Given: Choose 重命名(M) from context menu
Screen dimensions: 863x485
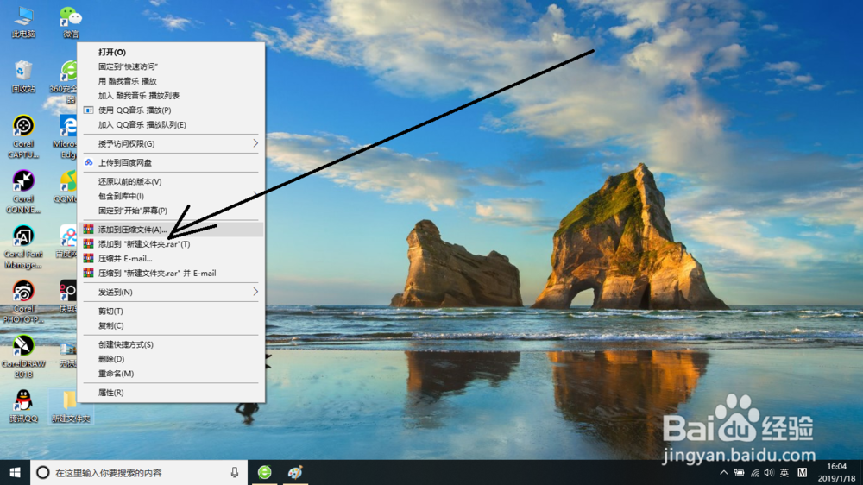Looking at the screenshot, I should coord(171,374).
